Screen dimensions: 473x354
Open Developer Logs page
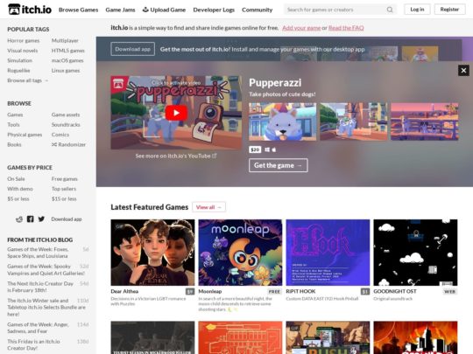tap(214, 10)
